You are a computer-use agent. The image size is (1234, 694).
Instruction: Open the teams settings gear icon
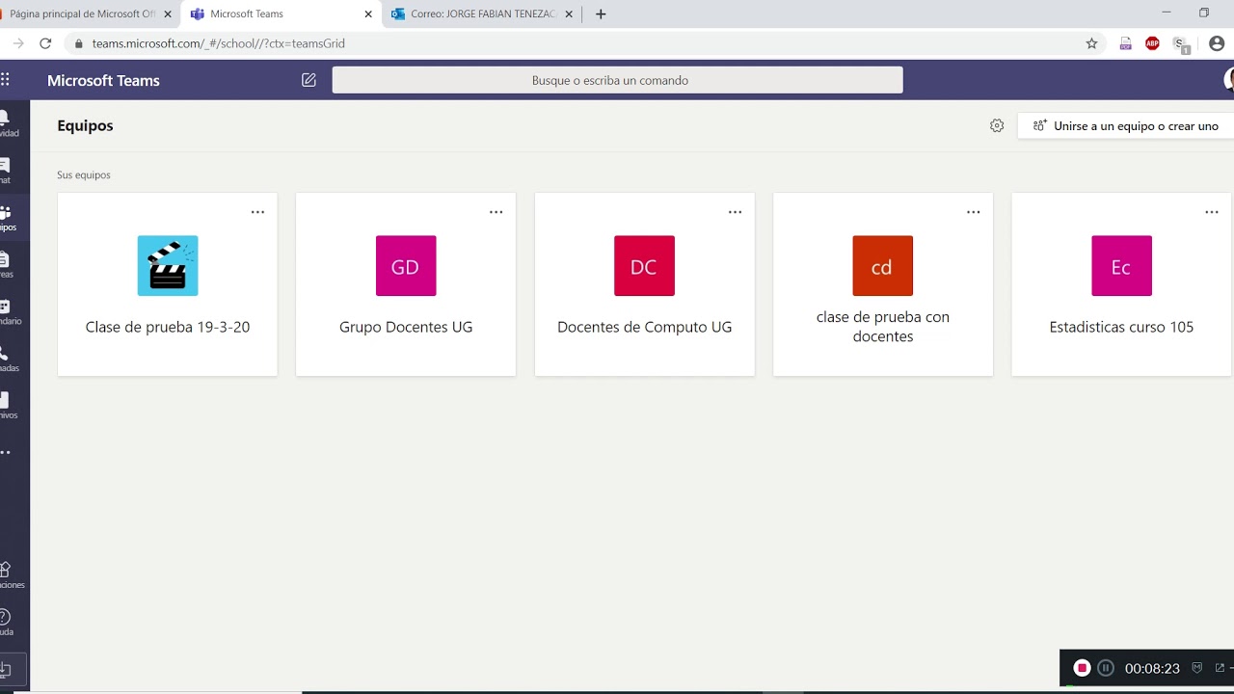pos(997,125)
